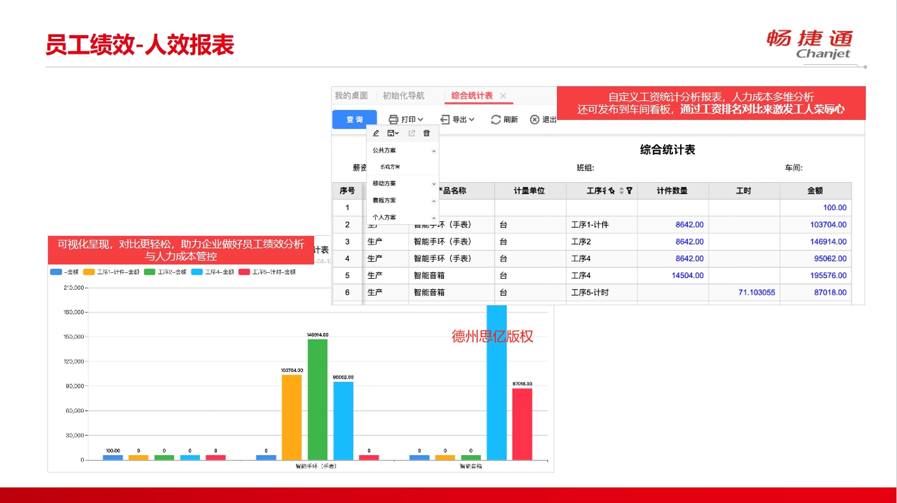897x503 pixels.
Task: Click the filter funnel in 工序 column header
Action: 629,191
